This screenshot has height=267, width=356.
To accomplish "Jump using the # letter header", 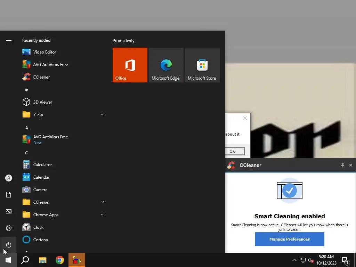I will pyautogui.click(x=26, y=90).
